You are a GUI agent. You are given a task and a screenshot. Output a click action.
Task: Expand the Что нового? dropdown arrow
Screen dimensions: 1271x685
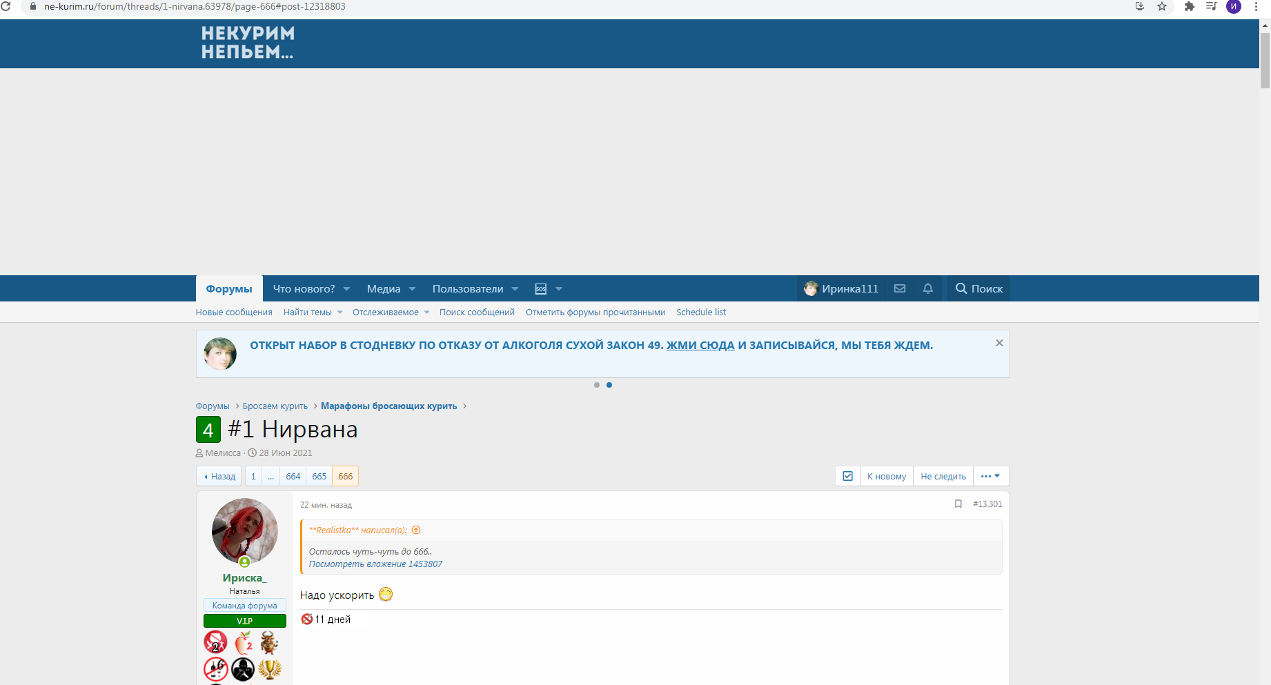(346, 289)
